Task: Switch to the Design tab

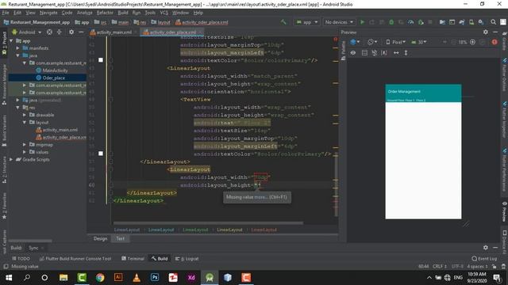Action: (x=101, y=238)
